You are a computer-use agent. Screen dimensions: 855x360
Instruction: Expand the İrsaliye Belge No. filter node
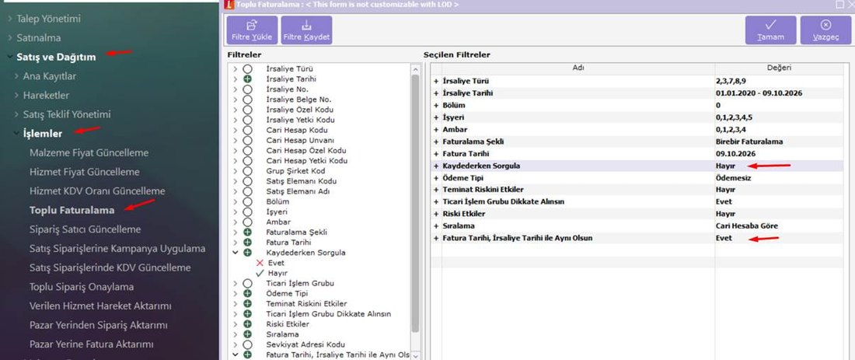[x=235, y=100]
